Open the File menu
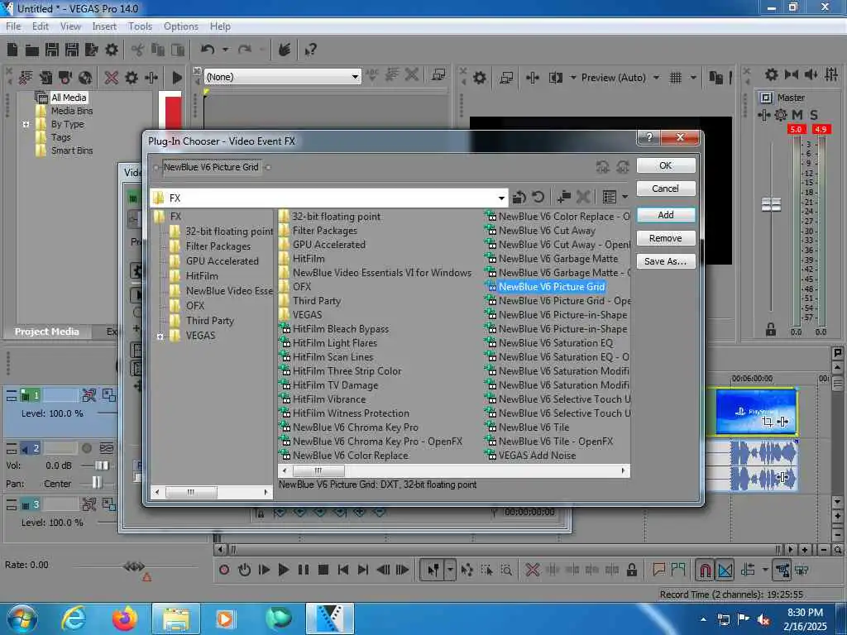The width and height of the screenshot is (847, 635). 13,26
